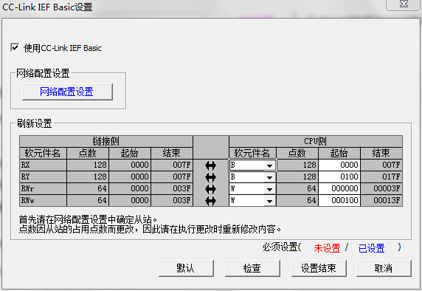Click the RY row double-arrow icon
Image resolution: width=422 pixels, height=291 pixels.
coord(210,177)
